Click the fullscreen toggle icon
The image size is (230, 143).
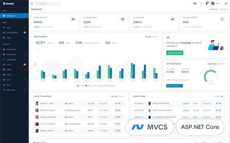point(201,3)
